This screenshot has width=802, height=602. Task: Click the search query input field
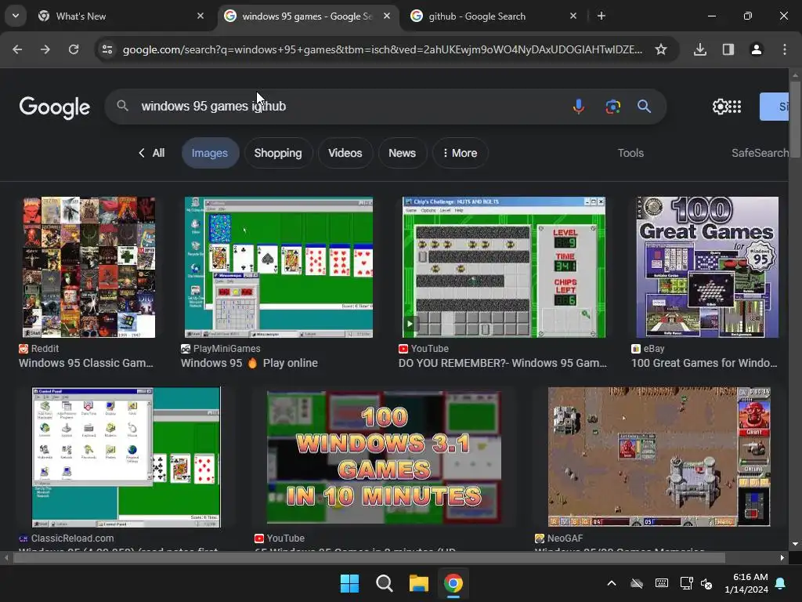click(348, 107)
